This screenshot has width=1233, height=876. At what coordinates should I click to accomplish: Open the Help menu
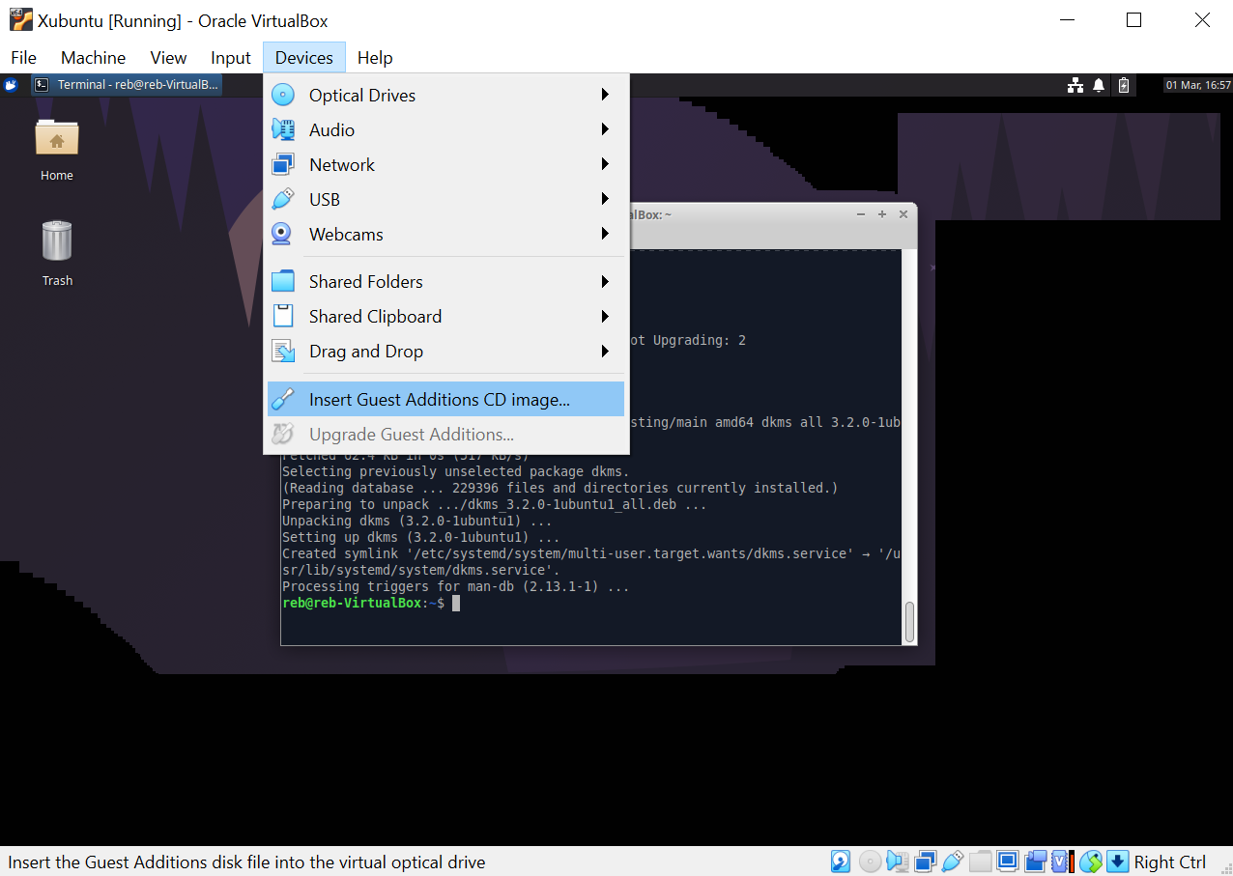[x=375, y=58]
